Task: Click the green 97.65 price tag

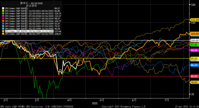Action: (x=194, y=45)
